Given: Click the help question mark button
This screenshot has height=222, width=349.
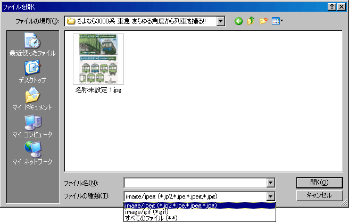Looking at the screenshot, I should pos(331,6).
